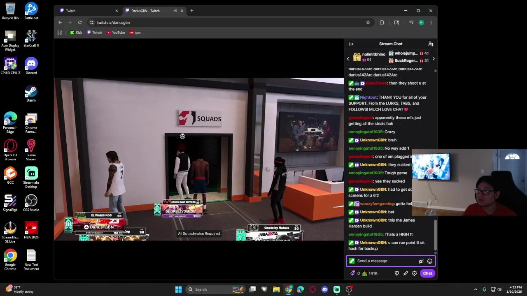Screen dimensions: 527x296
Task: Click the nolimitbhino top gifter
Action: pos(369,57)
